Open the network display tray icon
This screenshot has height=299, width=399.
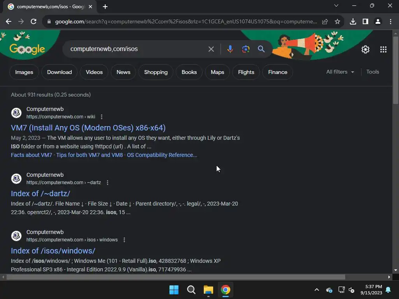(x=341, y=290)
